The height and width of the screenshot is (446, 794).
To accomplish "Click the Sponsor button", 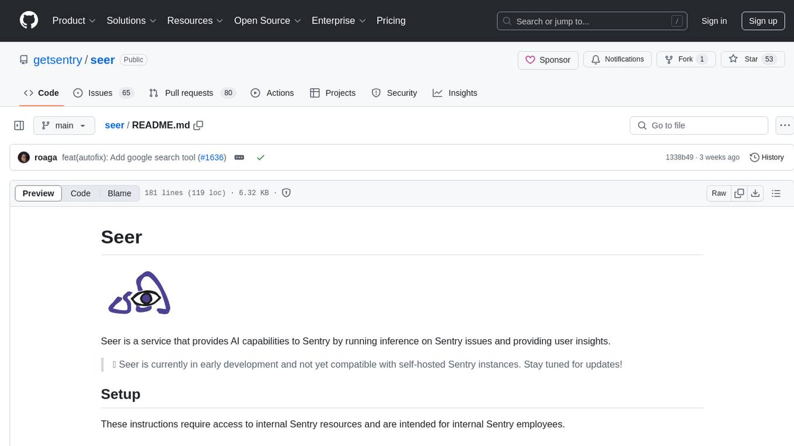I will [x=548, y=60].
